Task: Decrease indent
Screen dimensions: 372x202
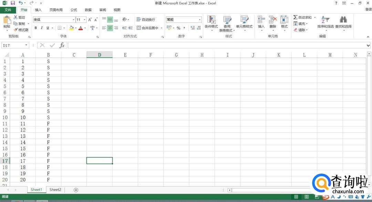Action: (124, 28)
